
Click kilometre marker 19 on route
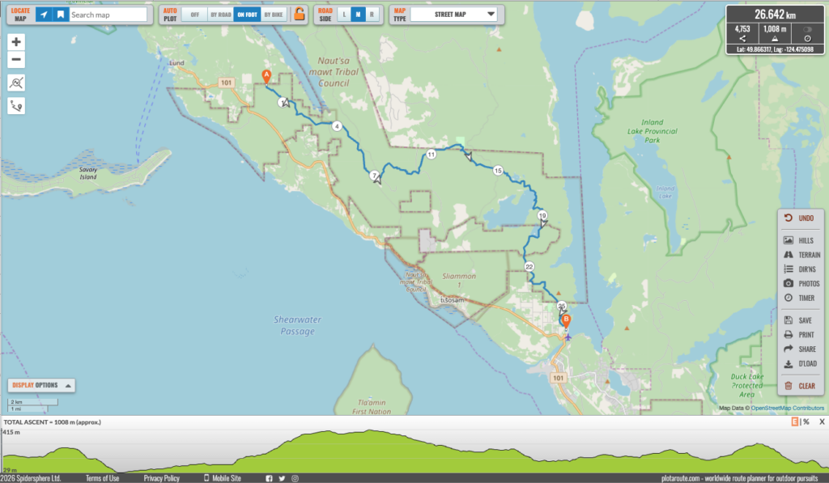tap(542, 215)
